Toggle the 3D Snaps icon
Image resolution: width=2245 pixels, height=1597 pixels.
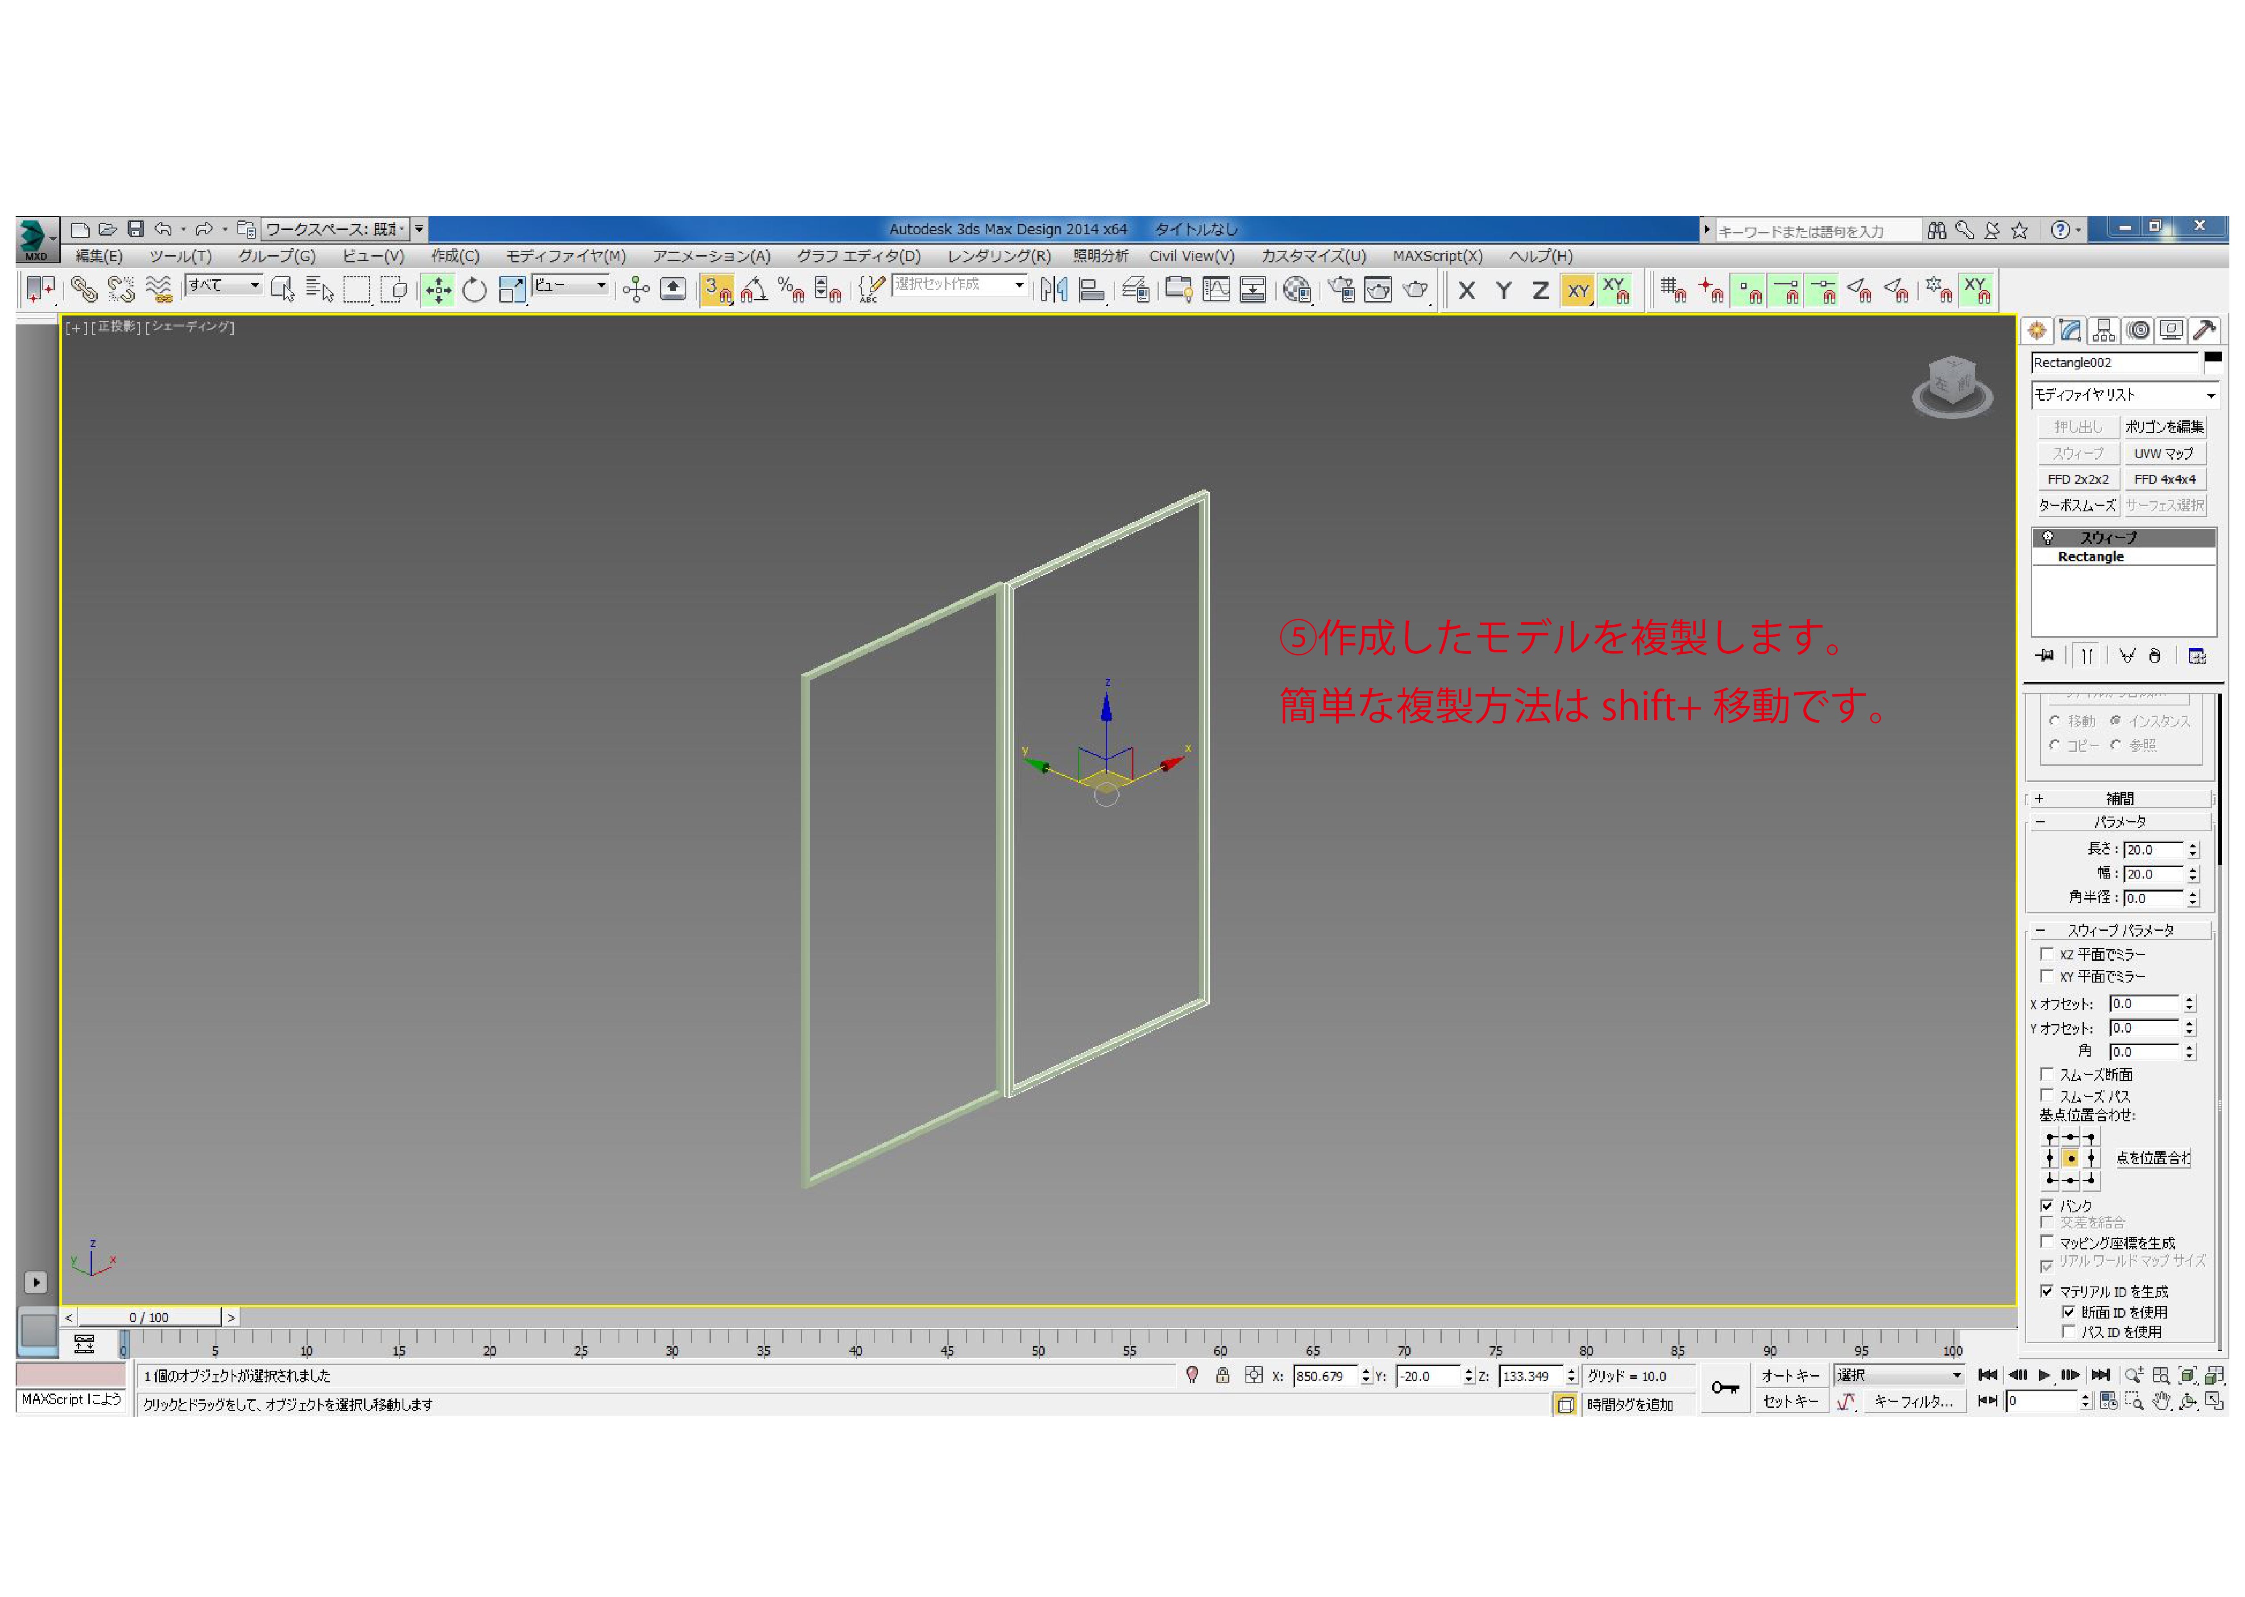point(717,290)
